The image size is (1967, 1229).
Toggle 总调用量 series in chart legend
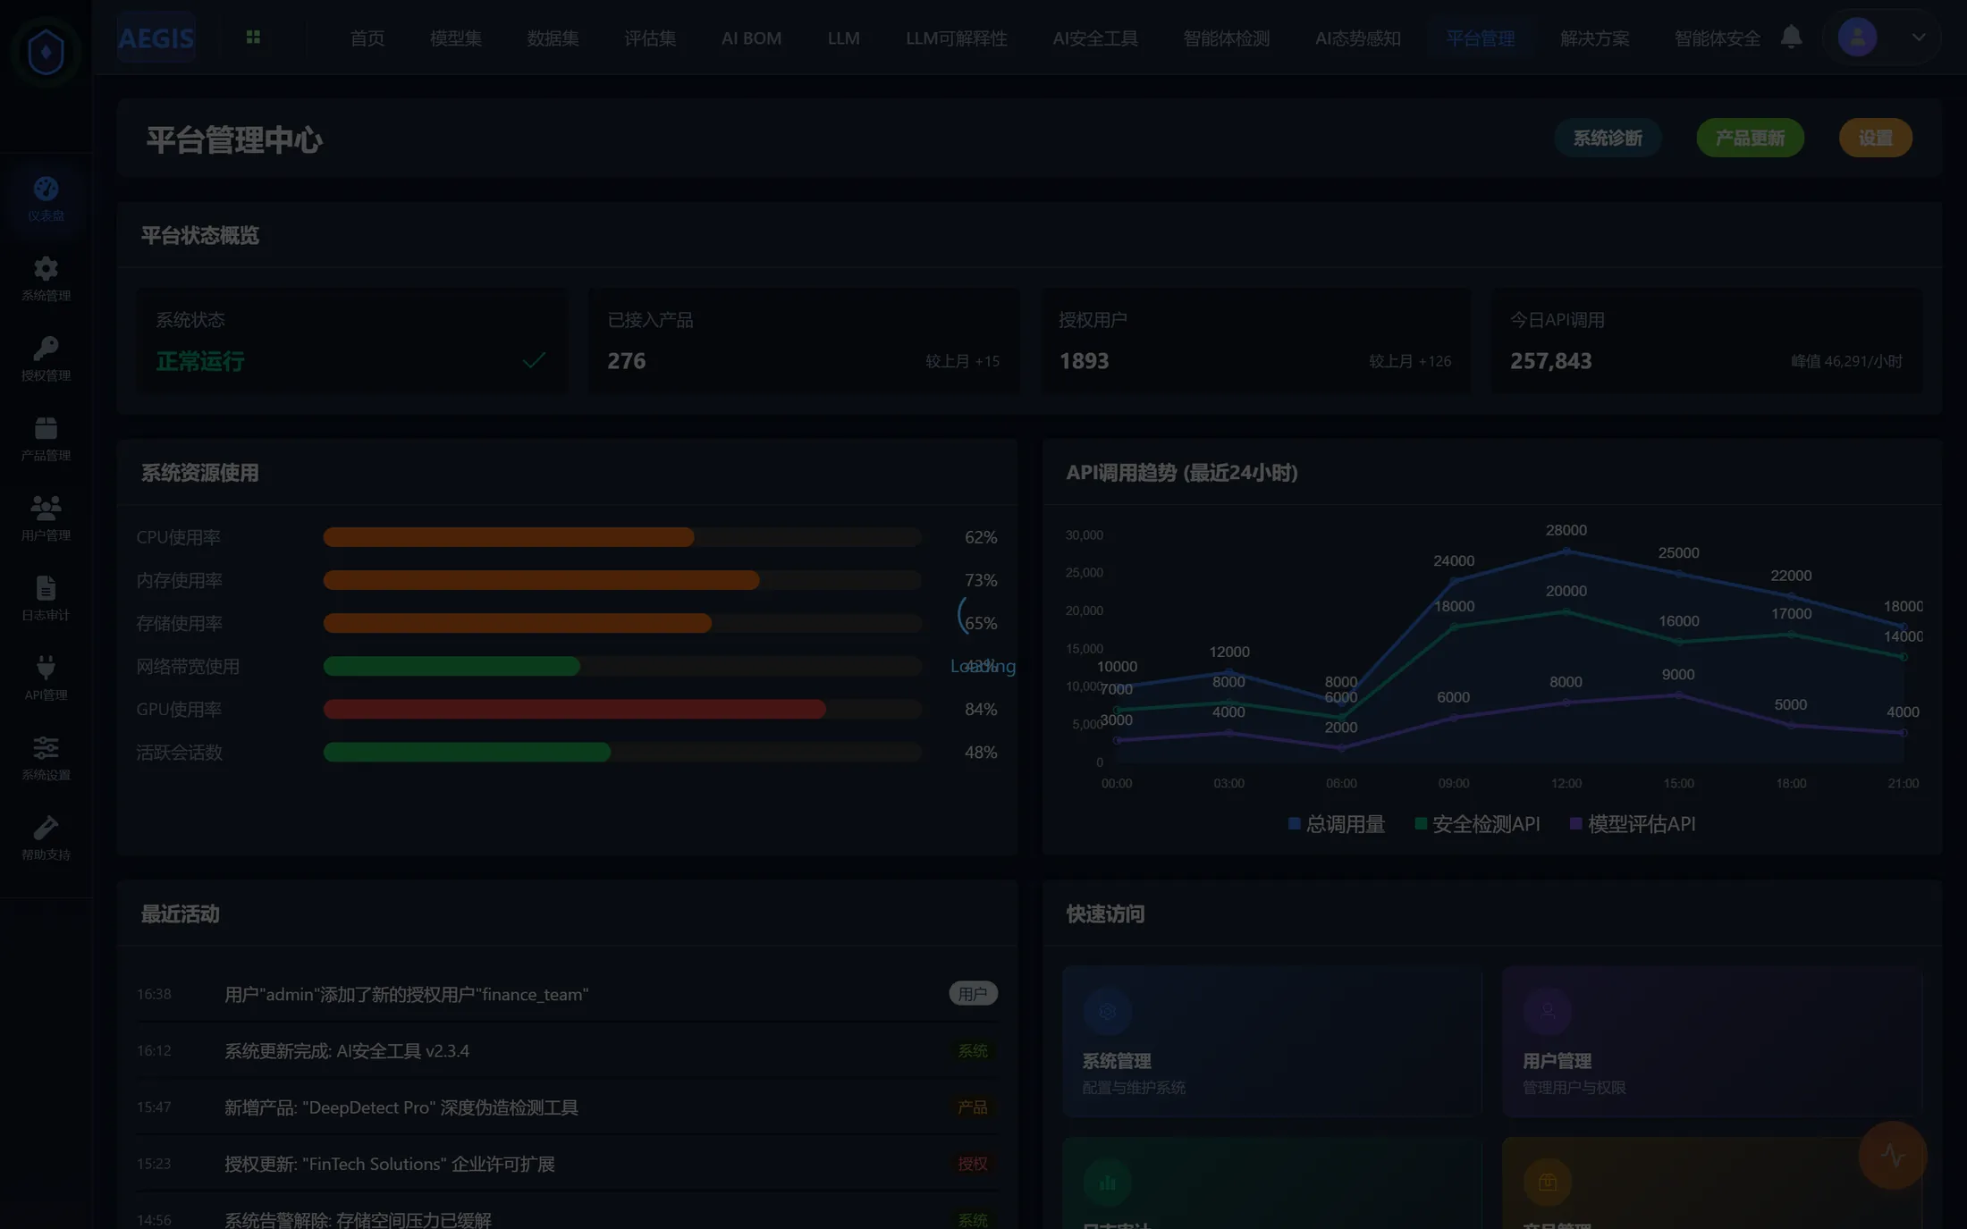tap(1337, 824)
